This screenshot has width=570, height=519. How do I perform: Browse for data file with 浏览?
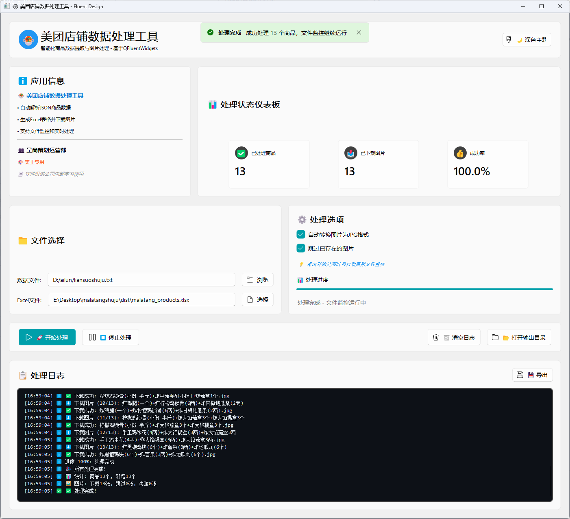(258, 280)
